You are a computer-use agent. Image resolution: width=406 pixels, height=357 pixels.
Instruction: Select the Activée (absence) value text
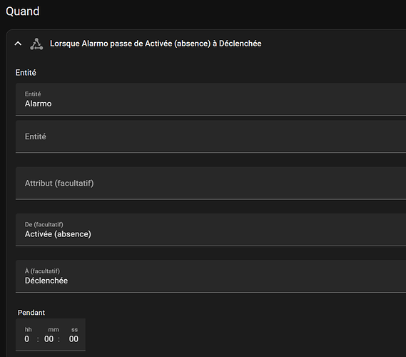[x=58, y=234]
